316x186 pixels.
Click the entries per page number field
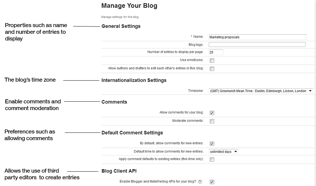pyautogui.click(x=216, y=52)
